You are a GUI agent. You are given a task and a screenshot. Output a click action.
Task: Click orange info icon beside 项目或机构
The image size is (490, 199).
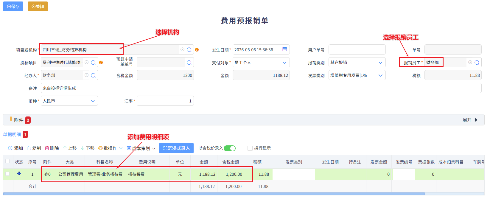point(197,50)
